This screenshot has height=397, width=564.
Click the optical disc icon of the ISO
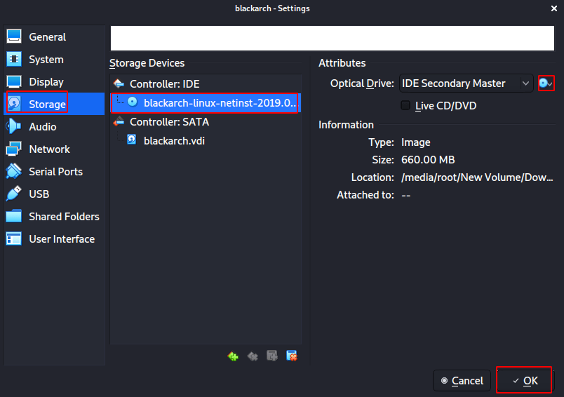[133, 102]
